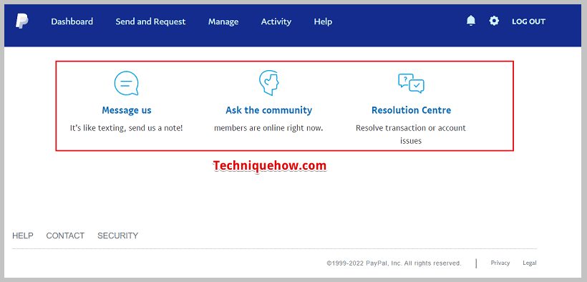
Task: Click the Message us chat bubble icon
Action: point(127,83)
